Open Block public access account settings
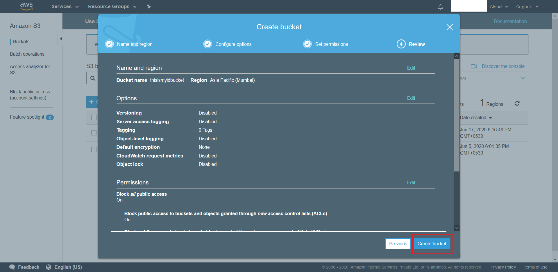 30,95
